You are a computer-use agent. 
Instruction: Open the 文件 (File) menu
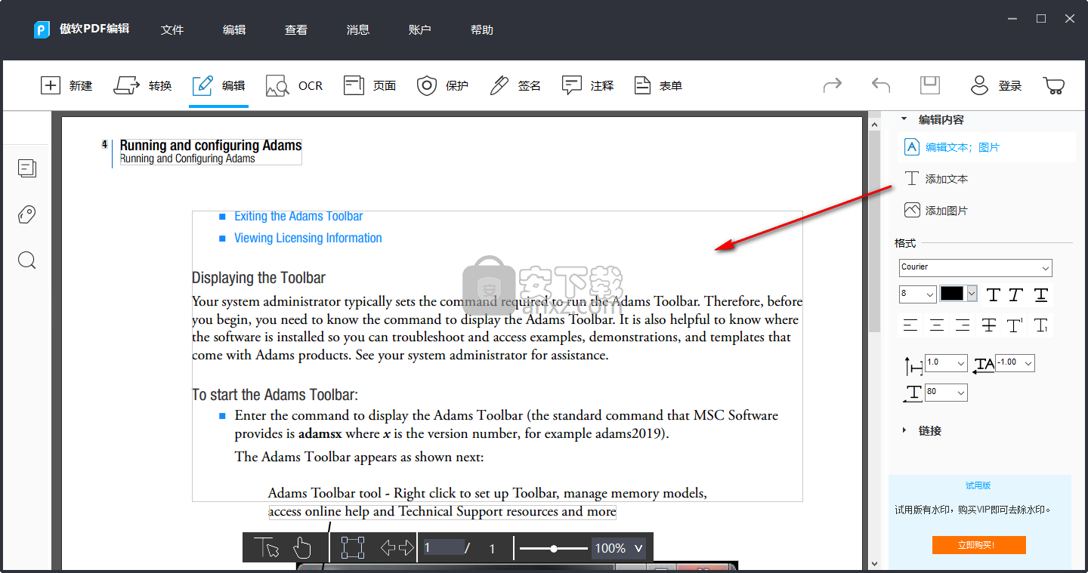[172, 29]
